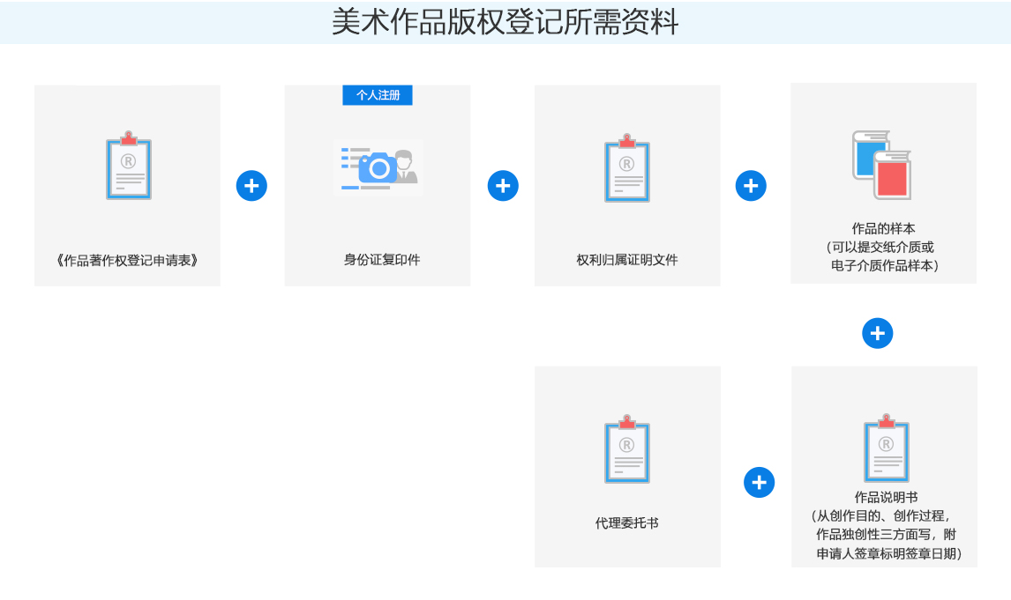Click plus icon between 代理委托书 and 作品说明书
Image resolution: width=1011 pixels, height=600 pixels.
(760, 482)
